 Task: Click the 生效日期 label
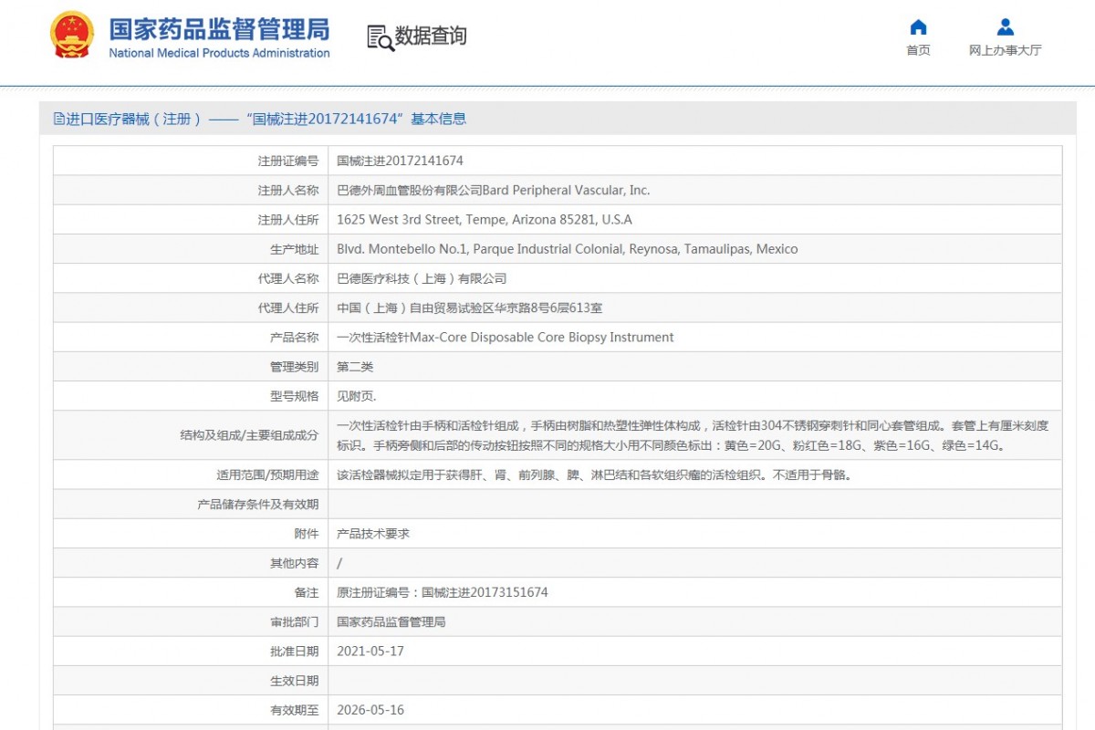click(x=295, y=681)
